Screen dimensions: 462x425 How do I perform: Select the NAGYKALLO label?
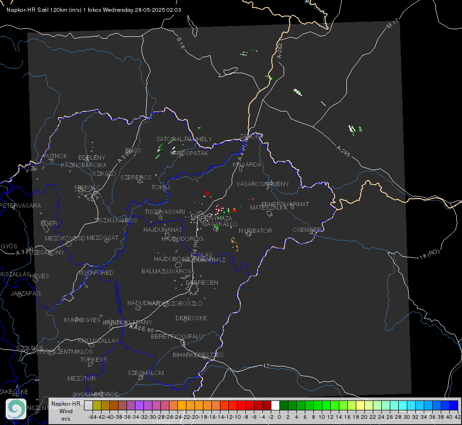tap(220, 224)
